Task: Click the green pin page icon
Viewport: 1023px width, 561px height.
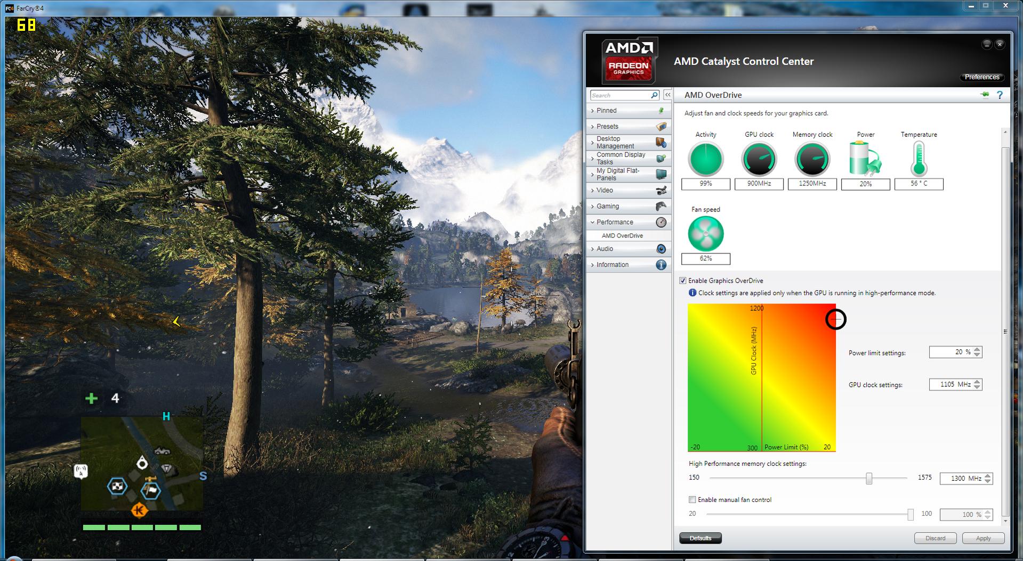Action: (985, 95)
